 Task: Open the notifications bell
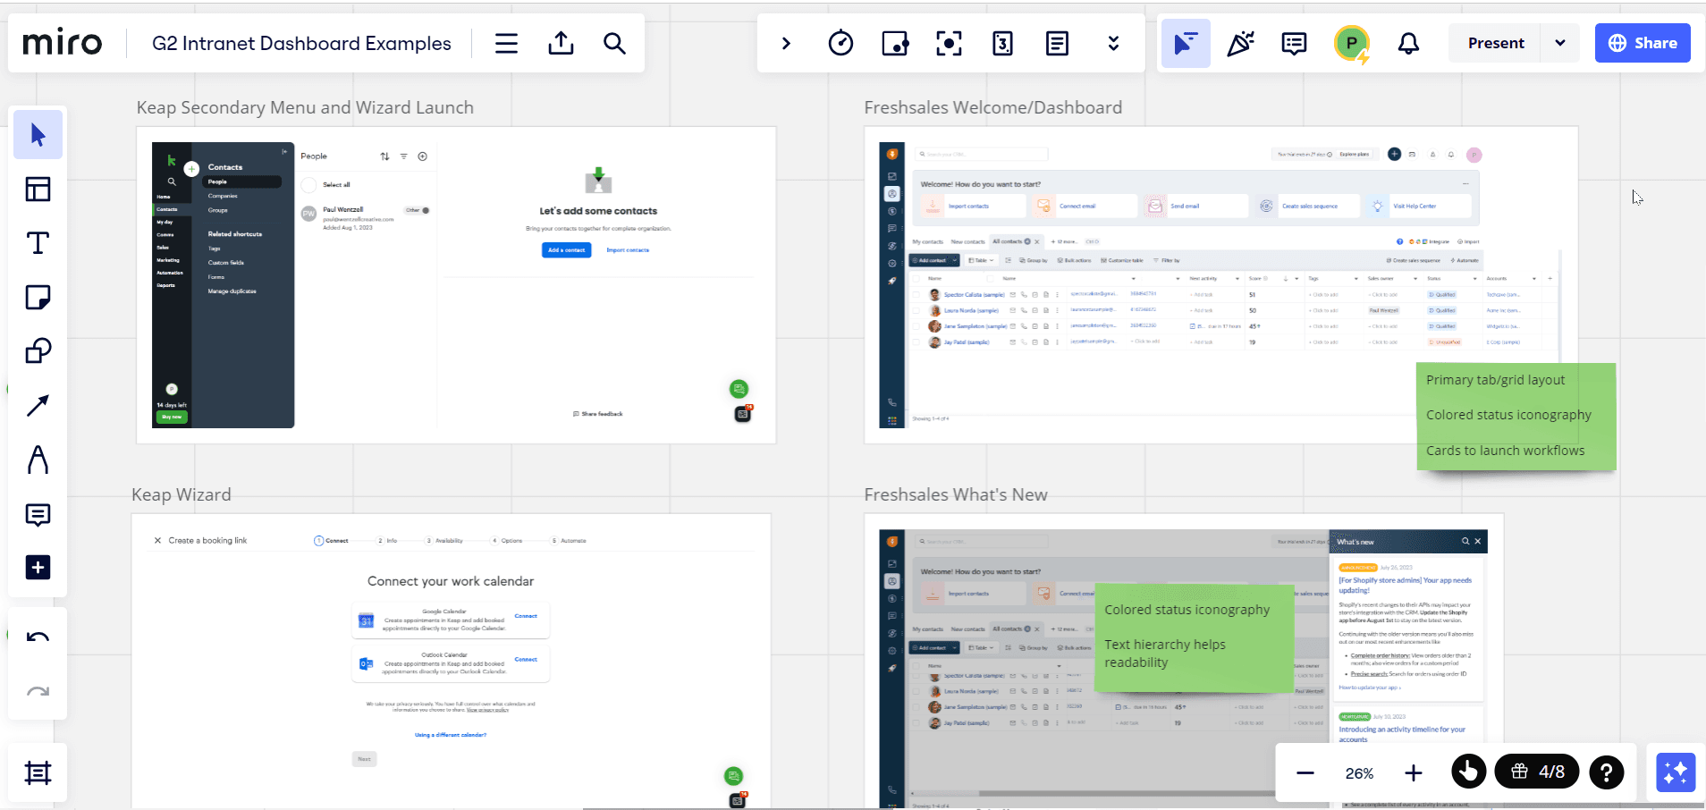tap(1408, 43)
